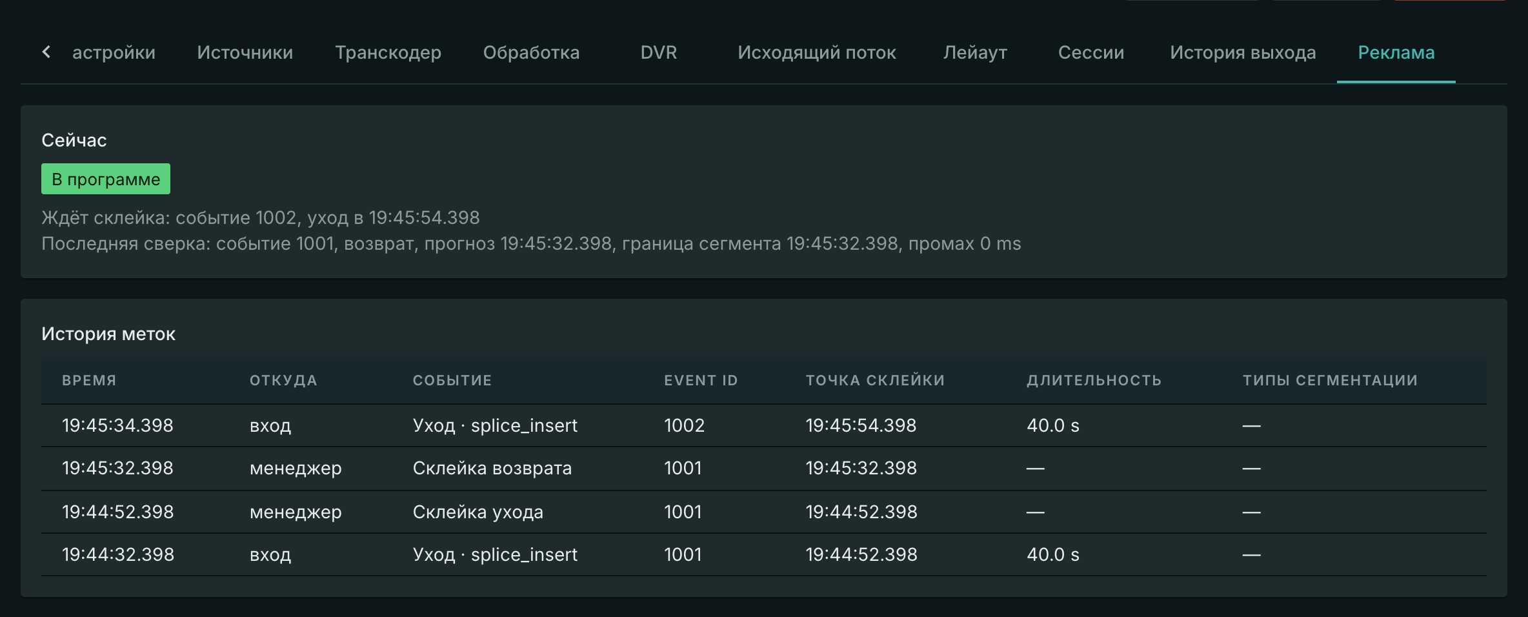The image size is (1528, 617).
Task: Click 40.0 s duration in the 19:44:32.398 row
Action: 1052,554
